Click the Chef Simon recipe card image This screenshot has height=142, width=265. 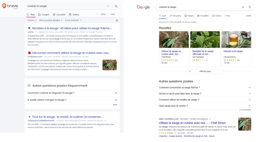point(174,39)
